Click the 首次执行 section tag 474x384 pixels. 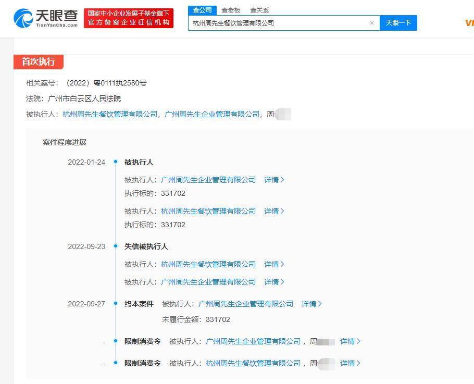click(38, 61)
